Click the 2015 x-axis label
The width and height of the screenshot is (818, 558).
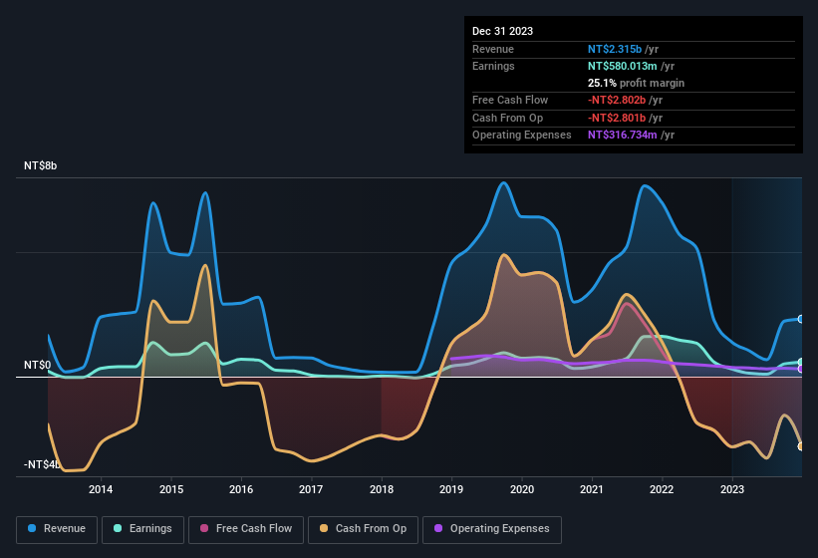click(171, 489)
